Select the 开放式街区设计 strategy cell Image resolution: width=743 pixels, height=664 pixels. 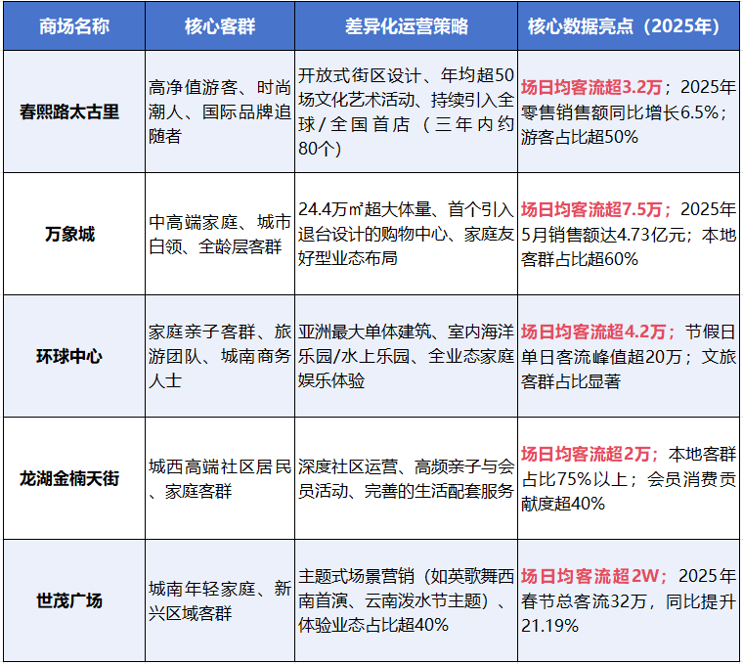406,111
